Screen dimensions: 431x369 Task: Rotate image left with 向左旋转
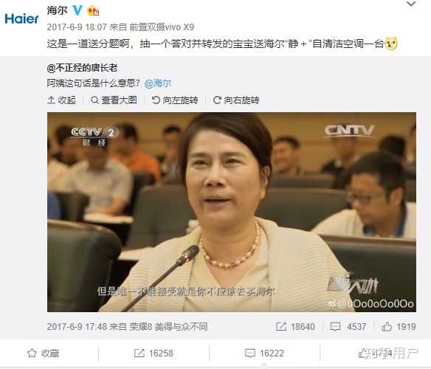coord(175,100)
